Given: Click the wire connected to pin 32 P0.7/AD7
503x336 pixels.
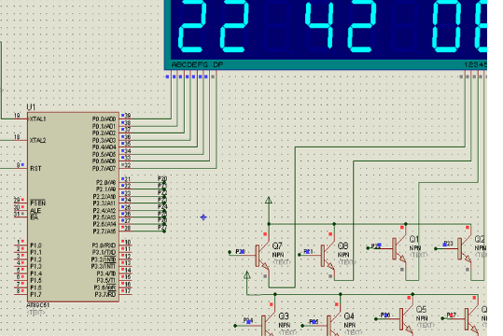Looking at the screenshot, I should 174,168.
